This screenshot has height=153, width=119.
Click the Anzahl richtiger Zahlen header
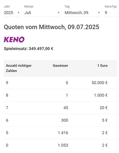point(19,68)
